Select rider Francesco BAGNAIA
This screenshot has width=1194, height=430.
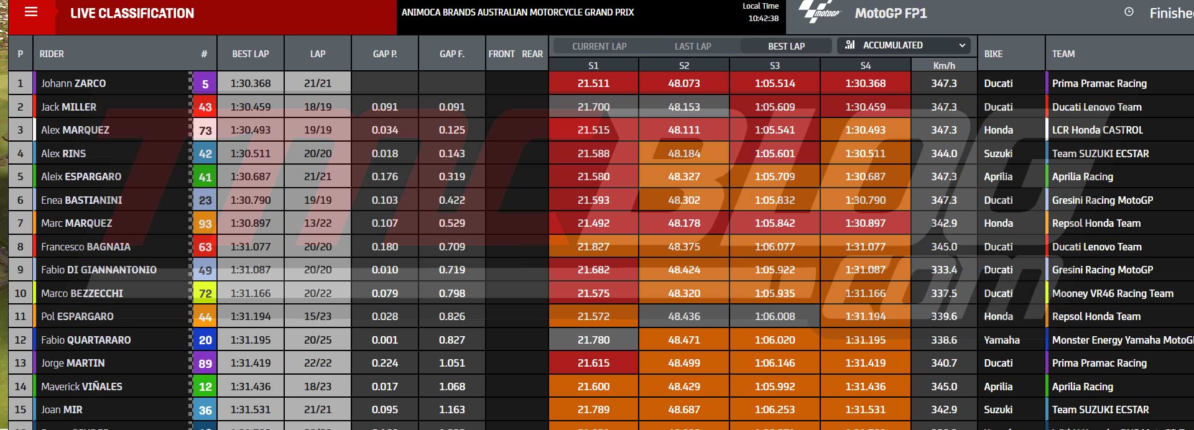(x=86, y=247)
